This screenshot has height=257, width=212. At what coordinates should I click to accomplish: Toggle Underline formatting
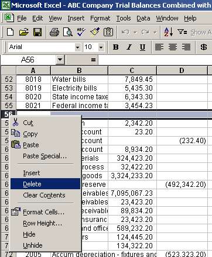click(x=142, y=47)
